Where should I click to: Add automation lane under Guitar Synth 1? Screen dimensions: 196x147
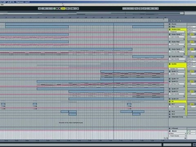184,39
